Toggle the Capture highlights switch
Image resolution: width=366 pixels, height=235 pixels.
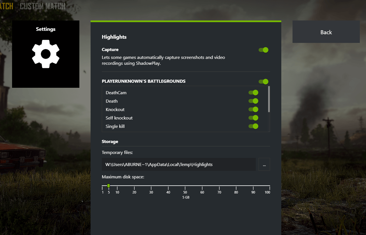point(264,50)
